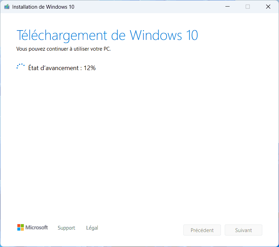Image resolution: width=279 pixels, height=247 pixels.
Task: Click the Windows 10 setup icon in title bar
Action: tap(7, 7)
